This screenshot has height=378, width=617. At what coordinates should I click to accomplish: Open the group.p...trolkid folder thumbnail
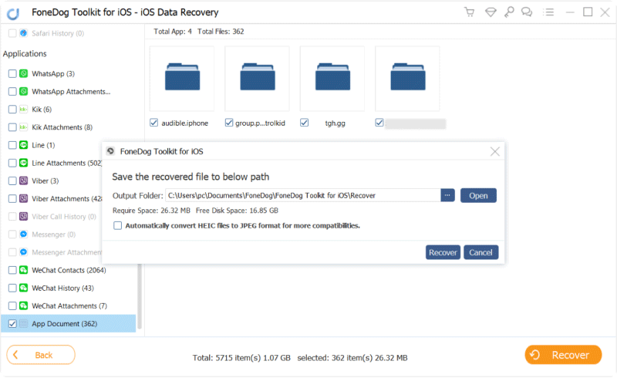[258, 79]
